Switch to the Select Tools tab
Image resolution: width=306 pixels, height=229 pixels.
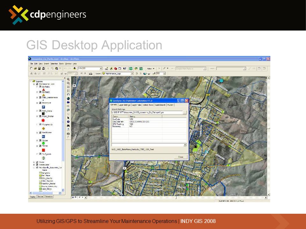(148, 105)
